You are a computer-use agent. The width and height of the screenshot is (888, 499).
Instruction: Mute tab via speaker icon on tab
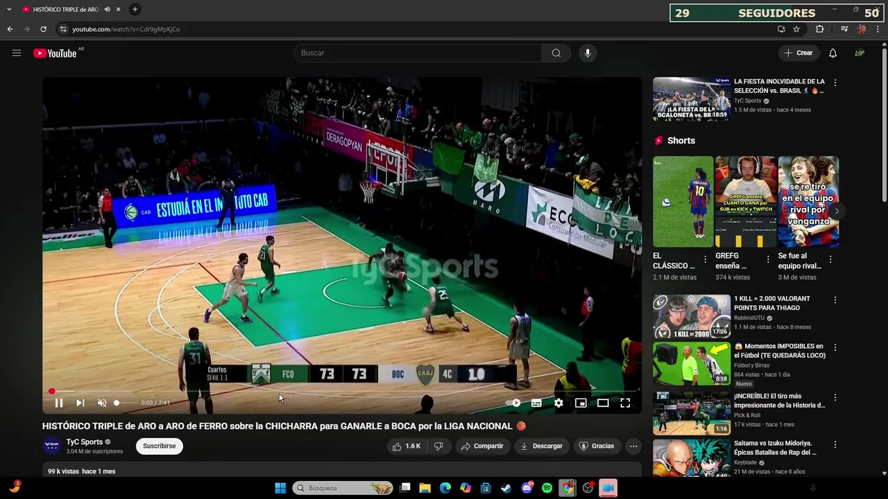107,10
